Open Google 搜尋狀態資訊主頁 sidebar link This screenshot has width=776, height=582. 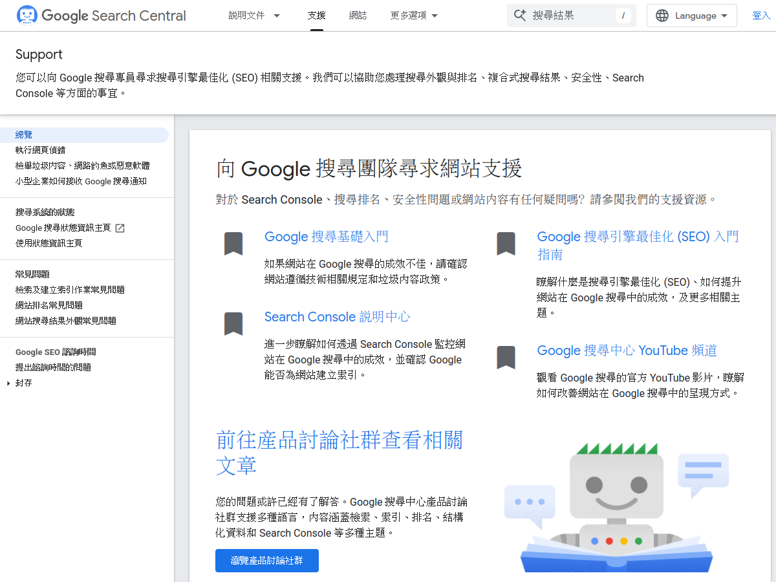(63, 228)
